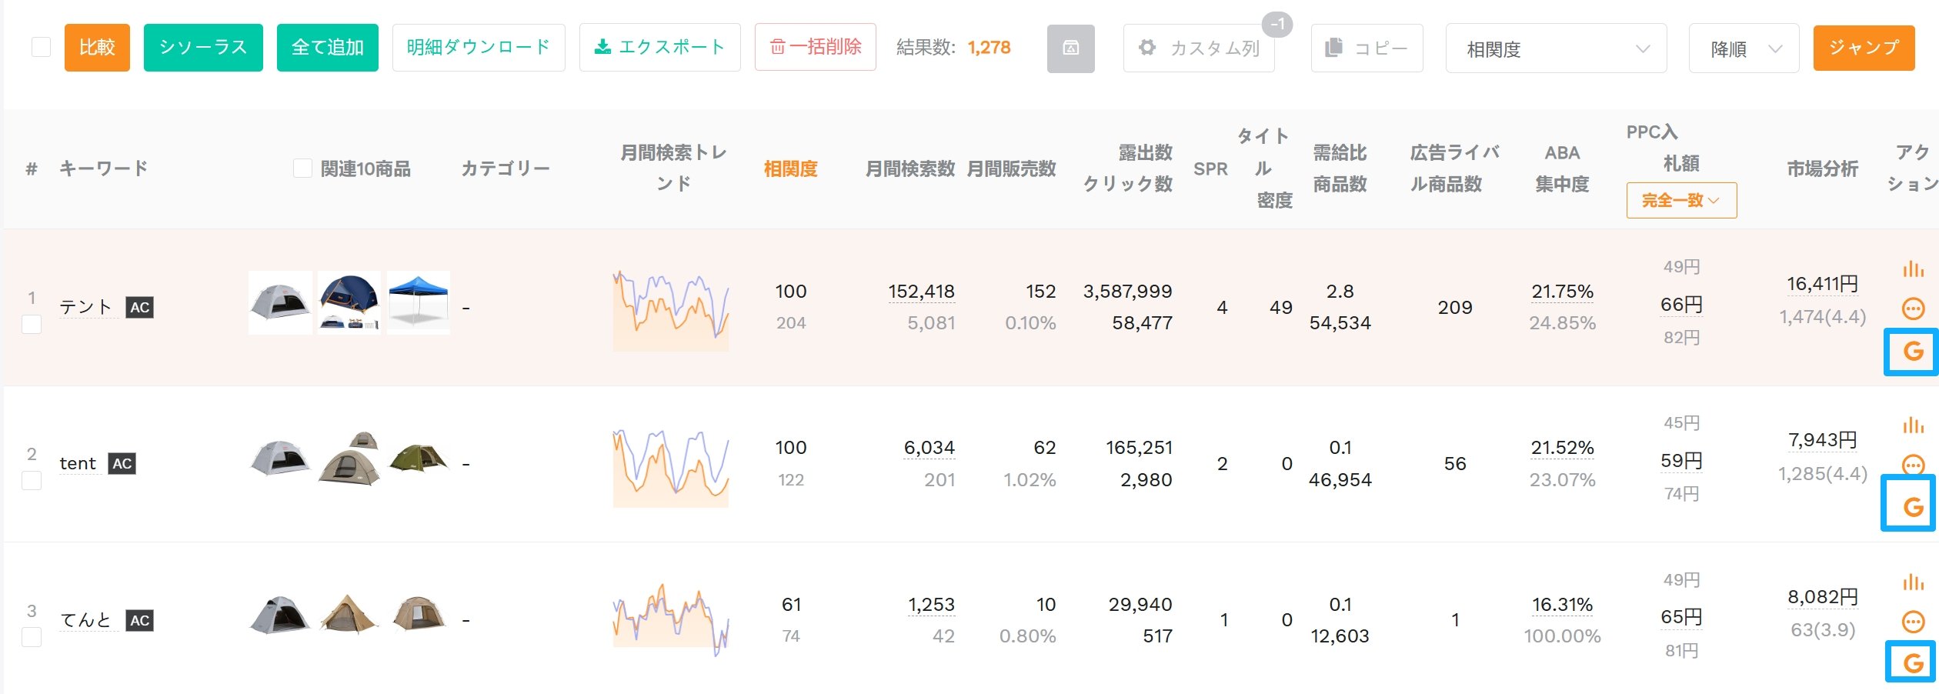Check the row checkbox for テント
Image resolution: width=1939 pixels, height=694 pixels.
point(32,324)
